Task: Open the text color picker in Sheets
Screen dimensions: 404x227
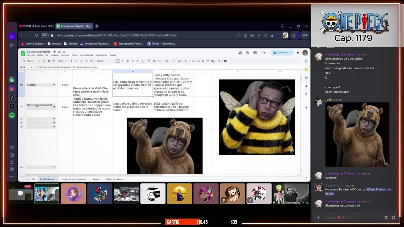Action: pyautogui.click(x=143, y=61)
